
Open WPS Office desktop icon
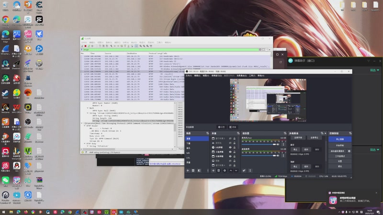tap(17, 108)
